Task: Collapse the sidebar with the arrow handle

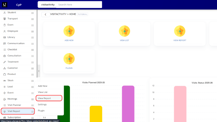Action: [39, 71]
